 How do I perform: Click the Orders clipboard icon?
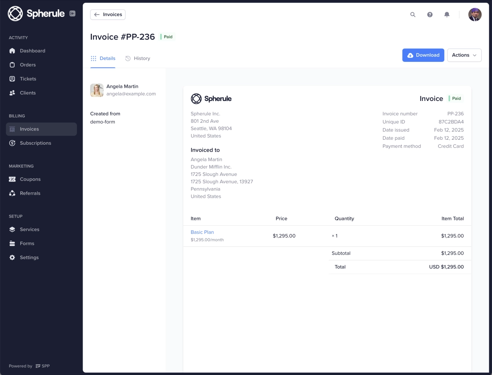12,65
